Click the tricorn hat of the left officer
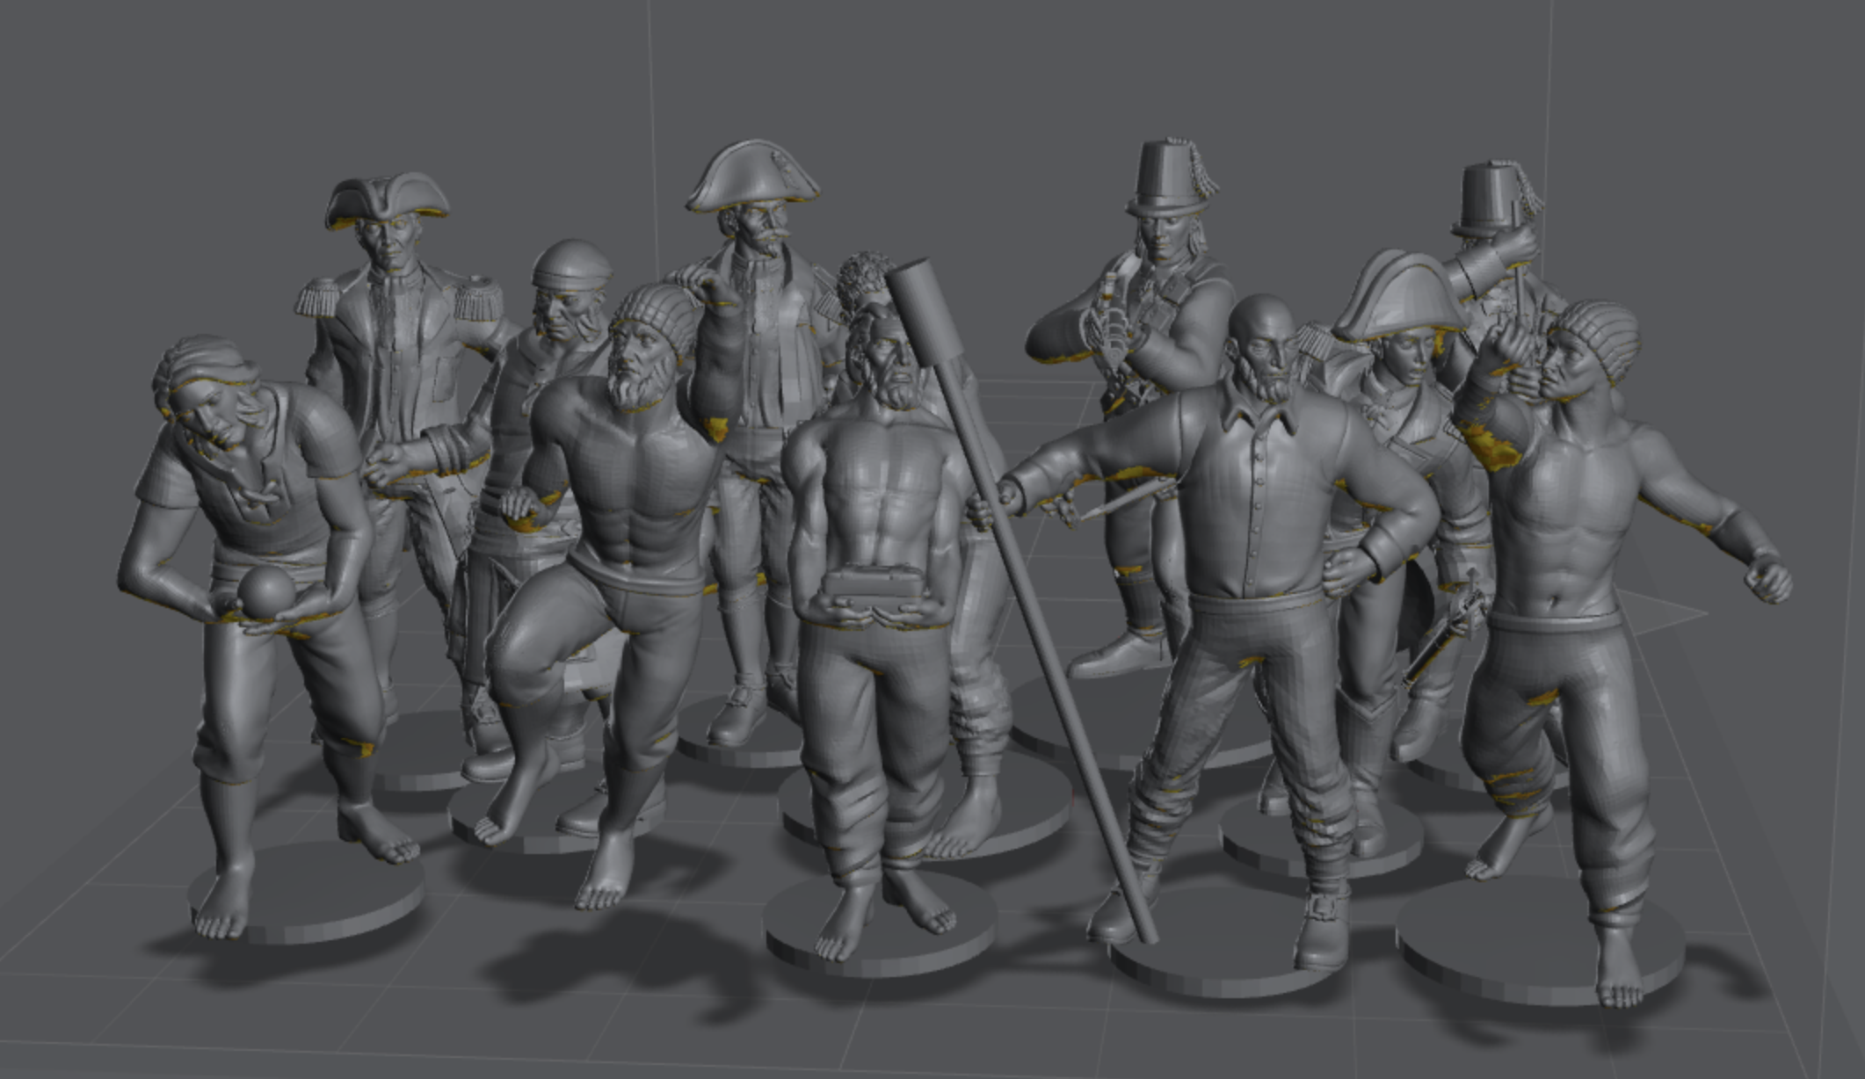Screen dimensions: 1865x1079 [387, 202]
